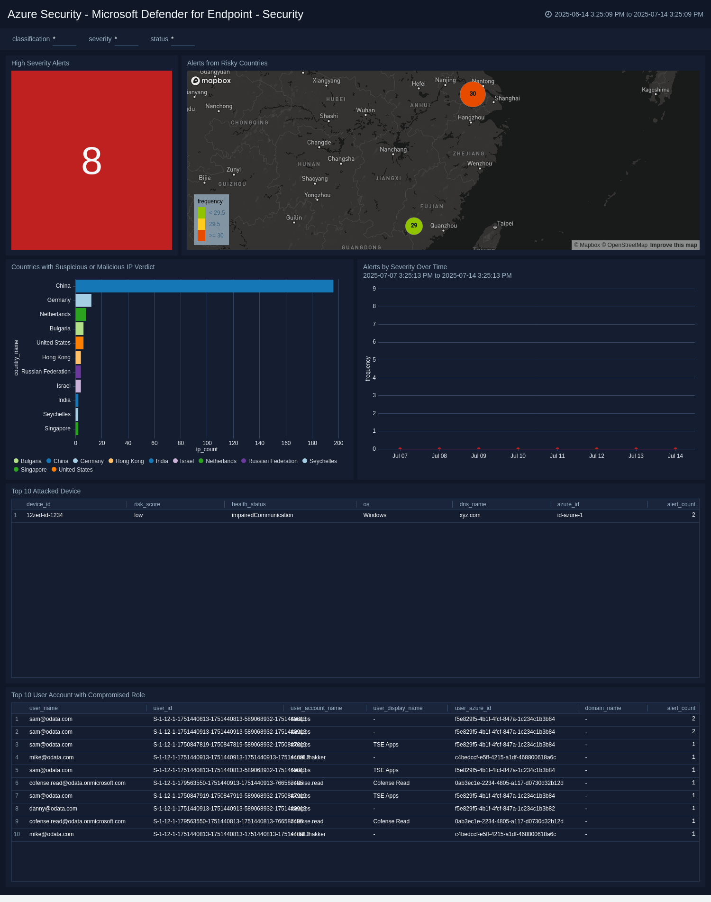The height and width of the screenshot is (902, 711).
Task: Click the Alerts by Severity Over Time title
Action: (x=405, y=267)
